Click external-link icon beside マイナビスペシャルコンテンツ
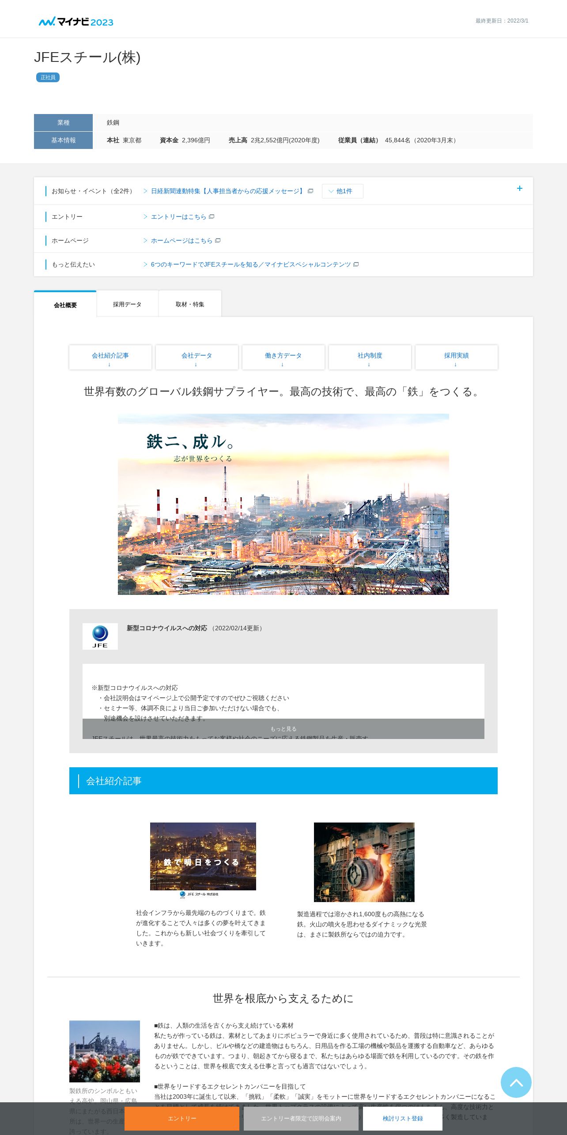The image size is (567, 1135). tap(356, 264)
